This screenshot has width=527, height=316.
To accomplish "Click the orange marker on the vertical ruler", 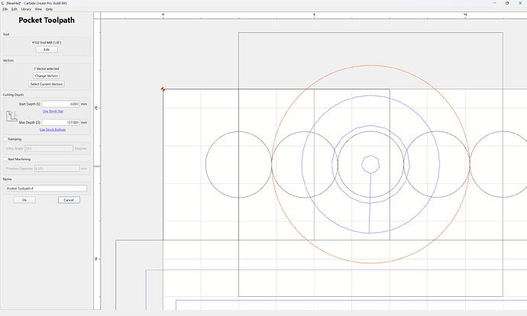I will (97, 166).
